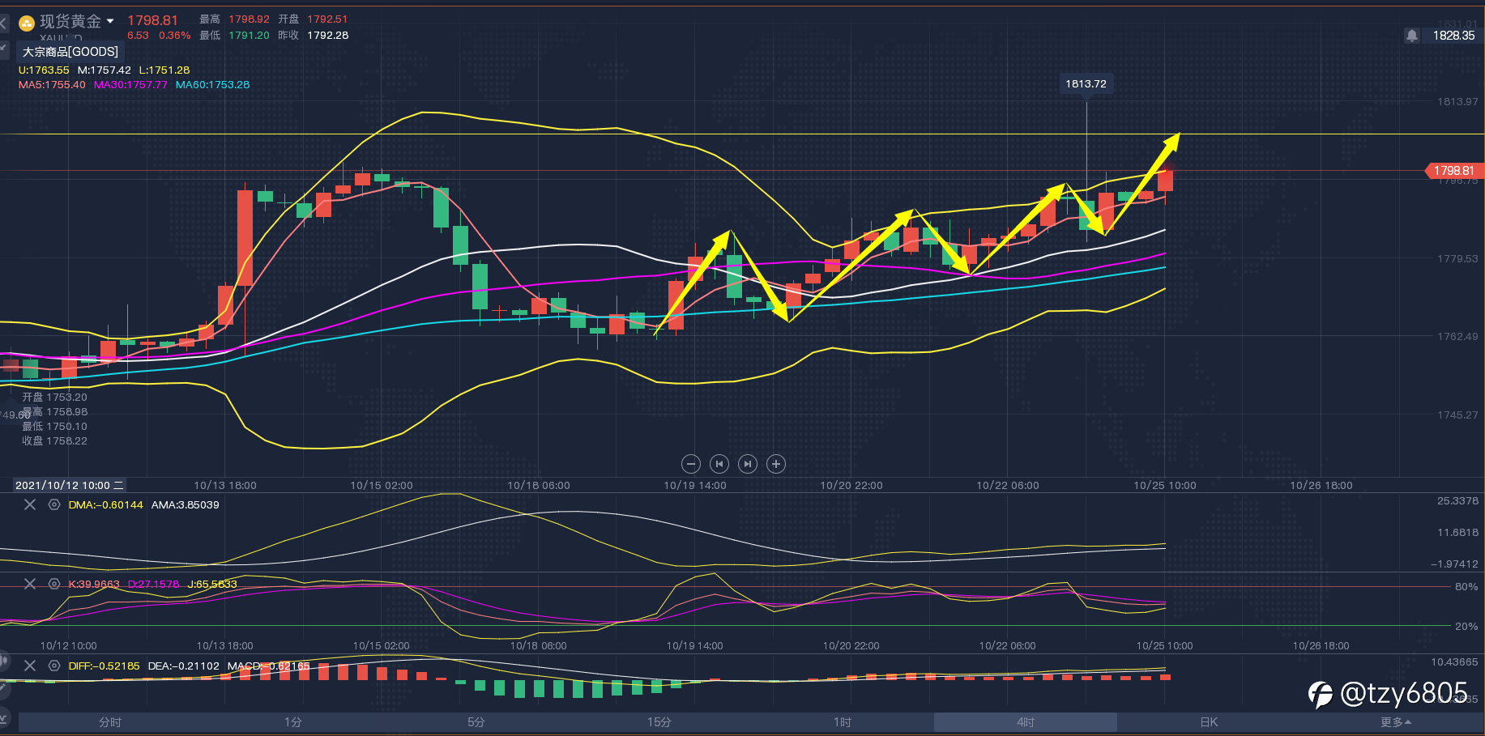Close the KDJ indicator panel

point(30,584)
